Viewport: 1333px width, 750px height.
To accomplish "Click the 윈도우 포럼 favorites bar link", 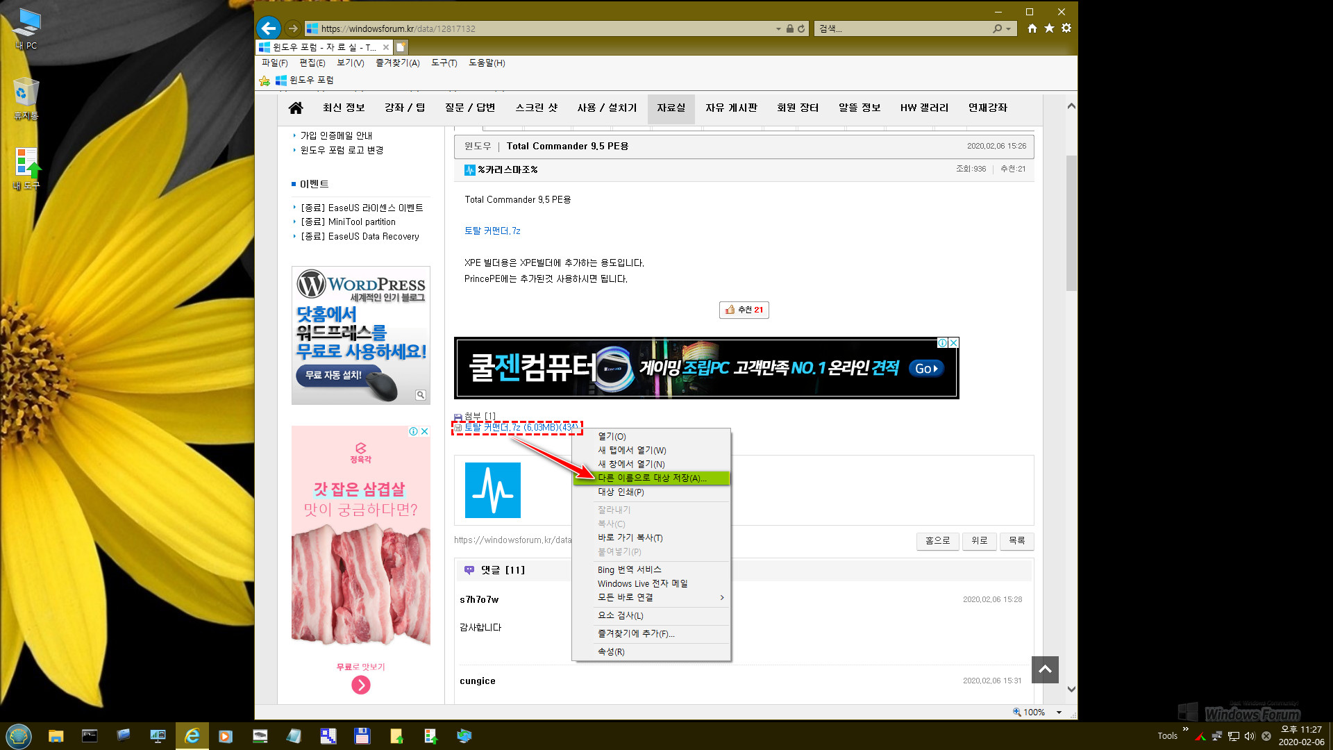I will coord(305,81).
